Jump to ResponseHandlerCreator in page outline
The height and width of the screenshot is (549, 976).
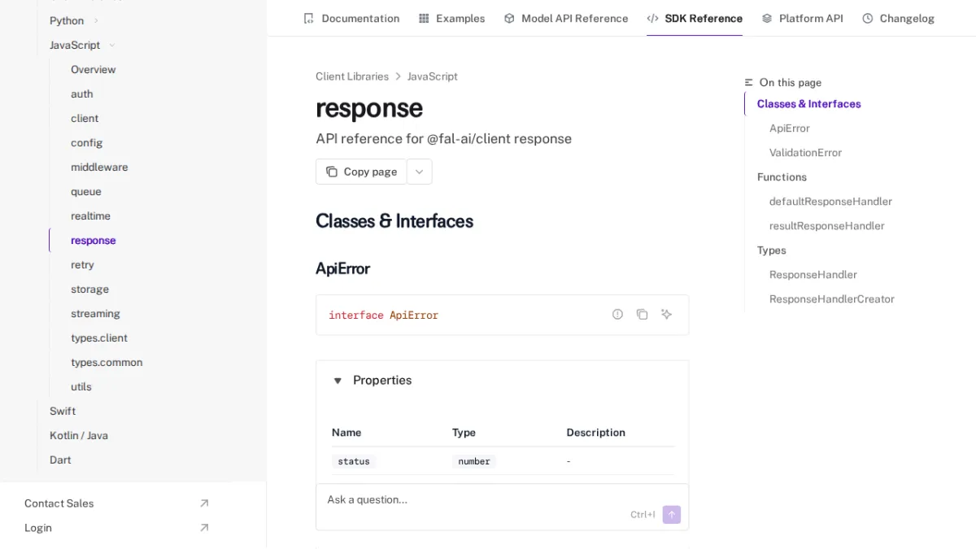click(x=832, y=298)
